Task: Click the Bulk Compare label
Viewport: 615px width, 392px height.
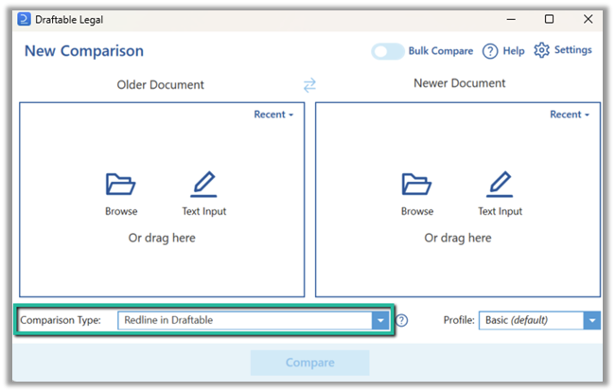Action: tap(441, 51)
